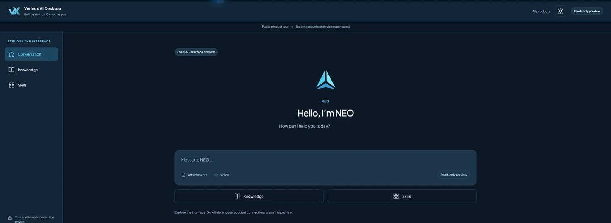This screenshot has width=611, height=223.
Task: Open Knowledge in the sidebar
Action: (31, 70)
